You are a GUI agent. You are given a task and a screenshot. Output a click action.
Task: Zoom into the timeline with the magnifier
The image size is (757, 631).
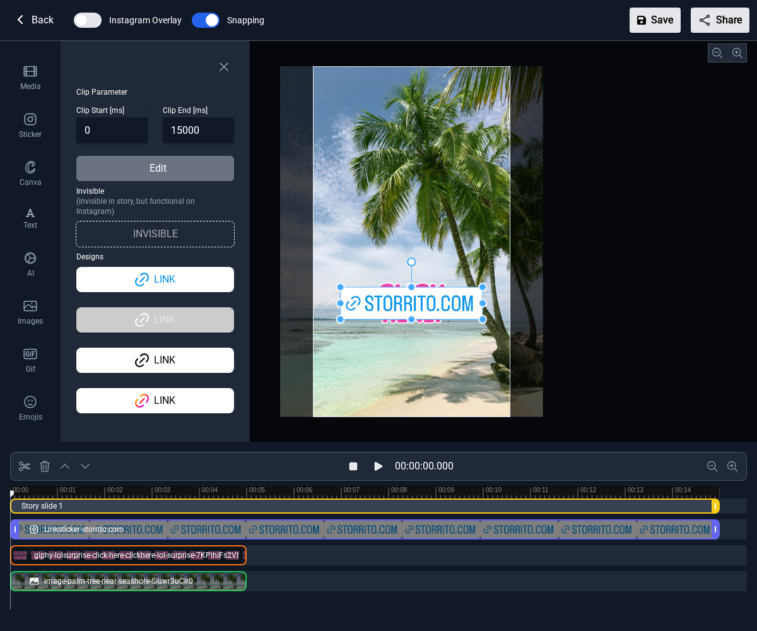pos(732,466)
